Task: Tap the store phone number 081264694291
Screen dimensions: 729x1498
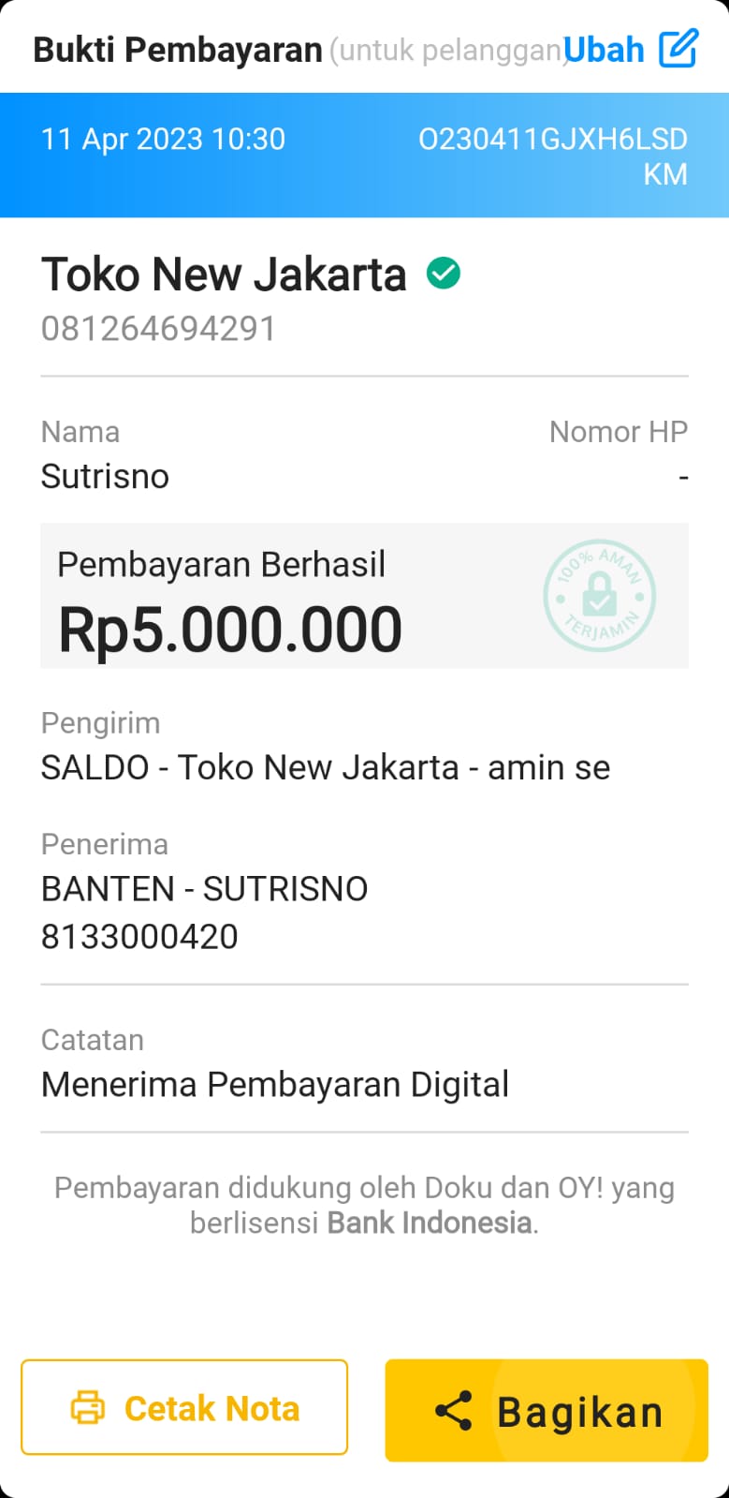Action: [158, 329]
